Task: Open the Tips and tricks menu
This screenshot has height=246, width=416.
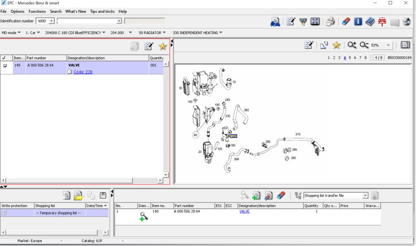Action: point(102,11)
